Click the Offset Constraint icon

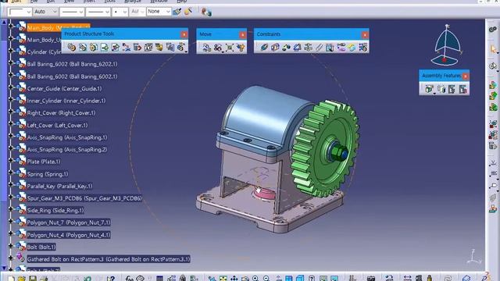click(287, 48)
